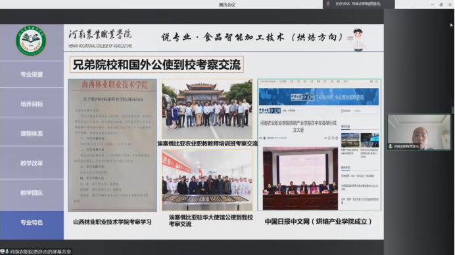Restore down the Tencent Meeting window
This screenshot has width=455, height=255.
click(x=441, y=5)
